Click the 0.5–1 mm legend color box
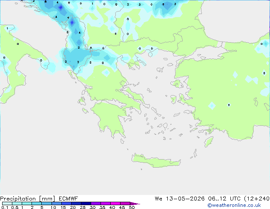 click(17, 203)
